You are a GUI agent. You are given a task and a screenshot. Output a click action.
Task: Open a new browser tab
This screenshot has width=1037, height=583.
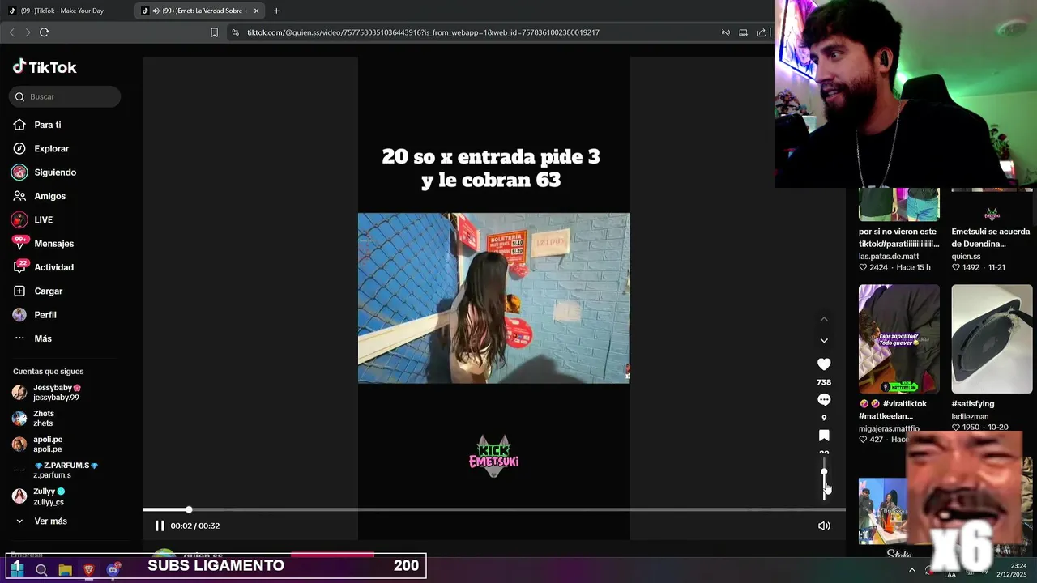[x=276, y=11]
